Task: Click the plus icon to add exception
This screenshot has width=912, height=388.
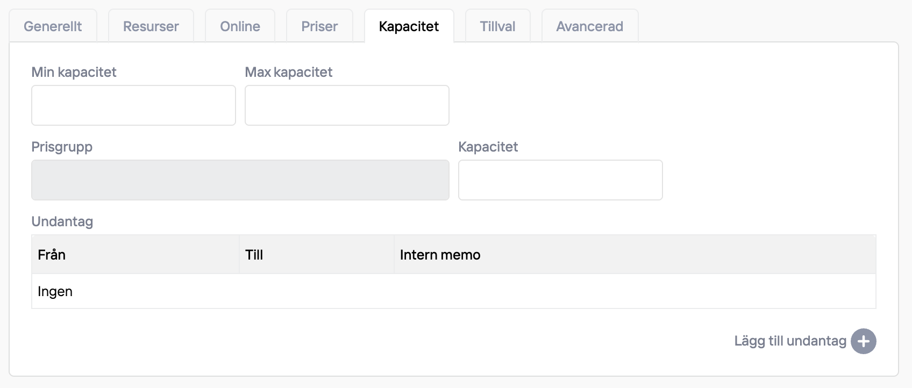Action: click(x=863, y=341)
